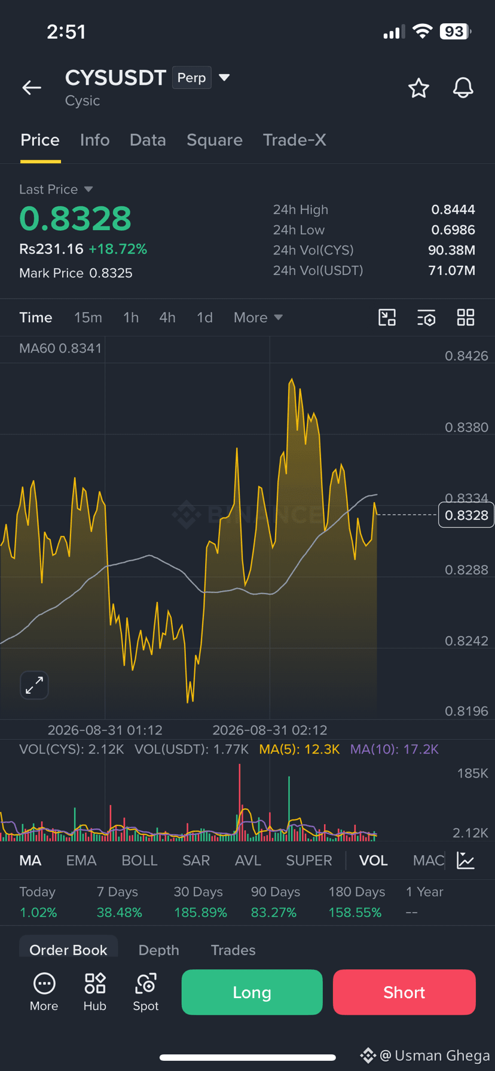The image size is (495, 1071).
Task: Toggle the SAR indicator
Action: 196,861
